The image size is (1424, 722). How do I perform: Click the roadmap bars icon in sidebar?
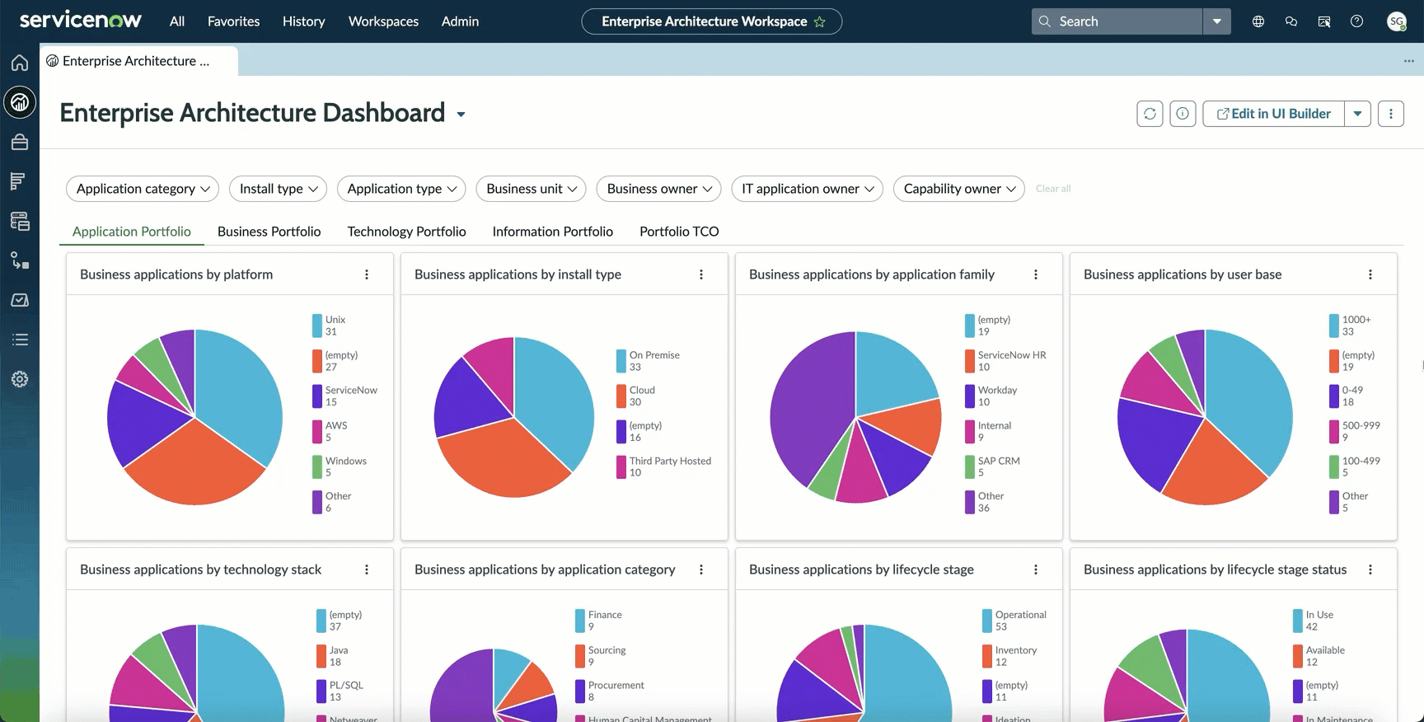tap(20, 181)
